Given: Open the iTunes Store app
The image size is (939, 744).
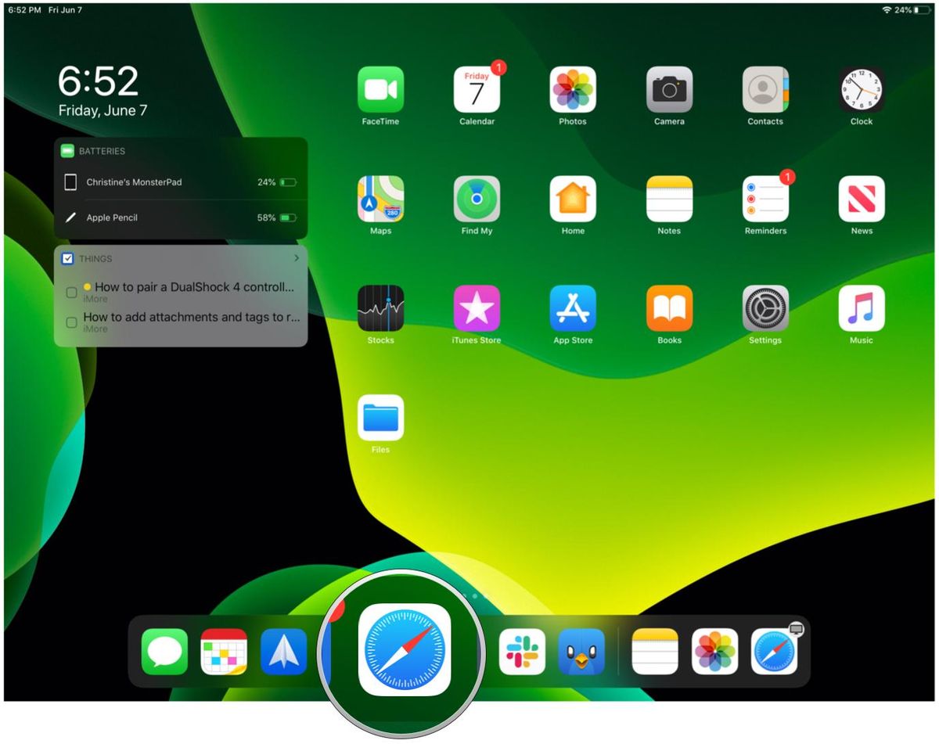Looking at the screenshot, I should [x=477, y=309].
